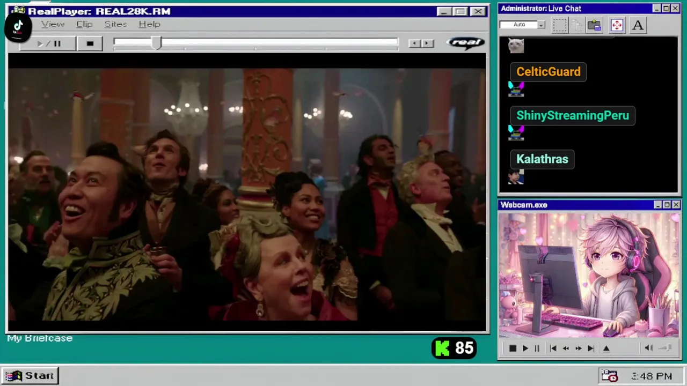Click the system tray scheduler icon

point(610,376)
